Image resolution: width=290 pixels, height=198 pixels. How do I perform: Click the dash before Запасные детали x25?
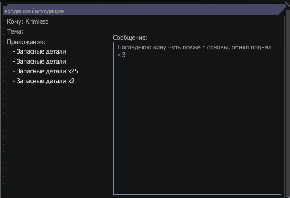(x=14, y=71)
